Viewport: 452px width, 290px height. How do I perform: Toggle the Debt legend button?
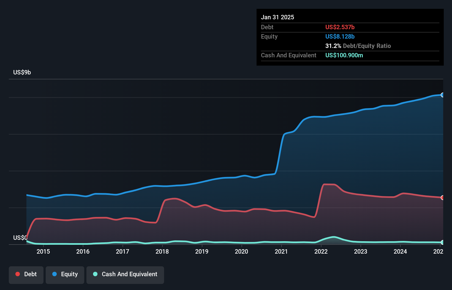tap(26, 275)
